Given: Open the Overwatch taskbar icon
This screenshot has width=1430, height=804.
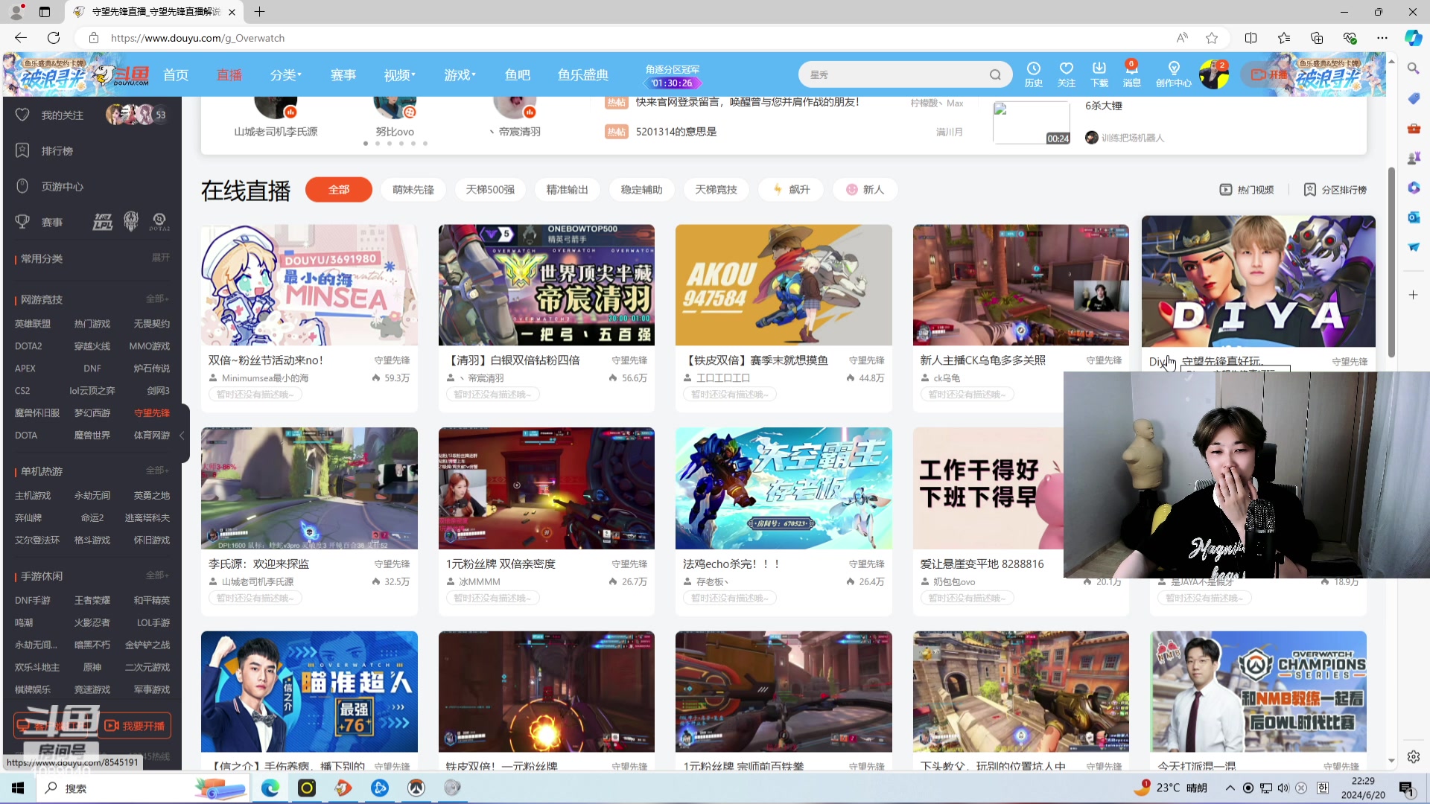Looking at the screenshot, I should pos(416,788).
